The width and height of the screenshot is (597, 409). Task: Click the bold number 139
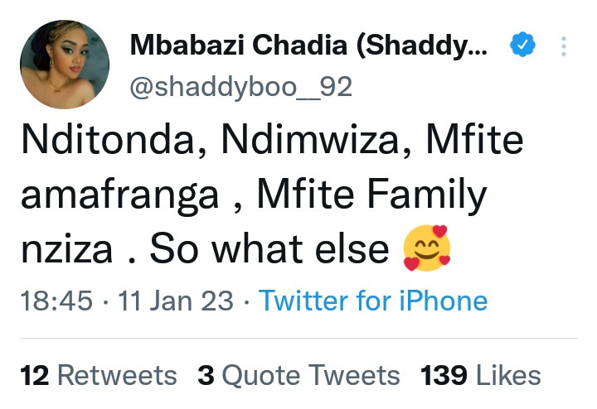point(446,375)
